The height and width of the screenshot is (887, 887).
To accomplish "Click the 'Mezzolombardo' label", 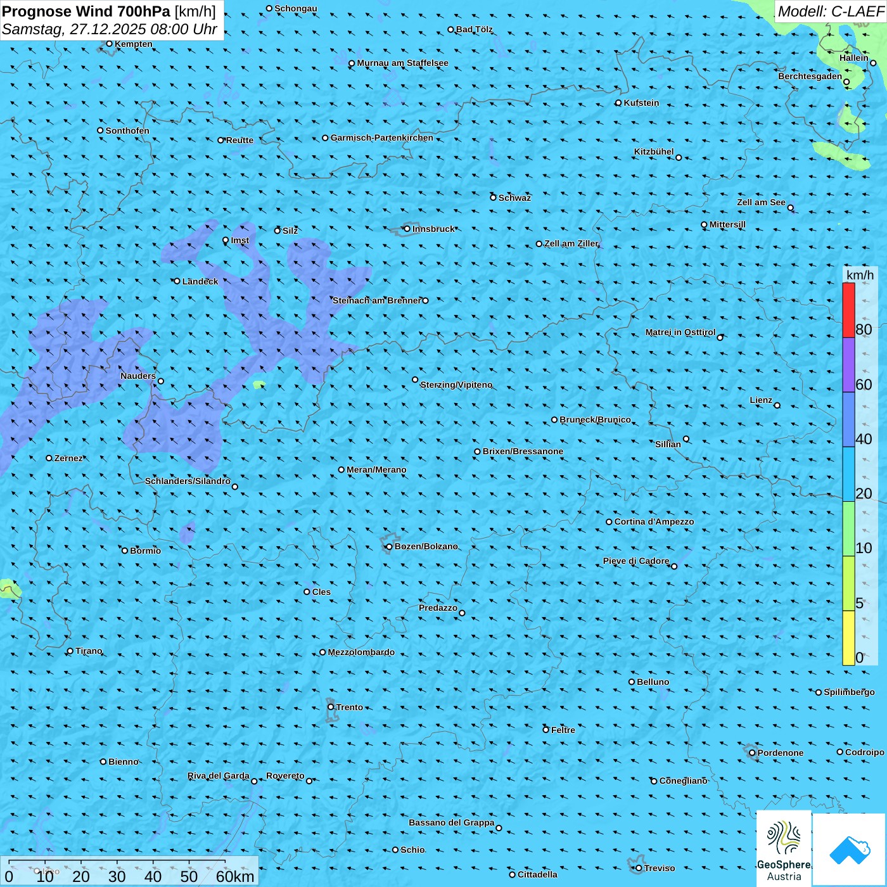I will [361, 652].
